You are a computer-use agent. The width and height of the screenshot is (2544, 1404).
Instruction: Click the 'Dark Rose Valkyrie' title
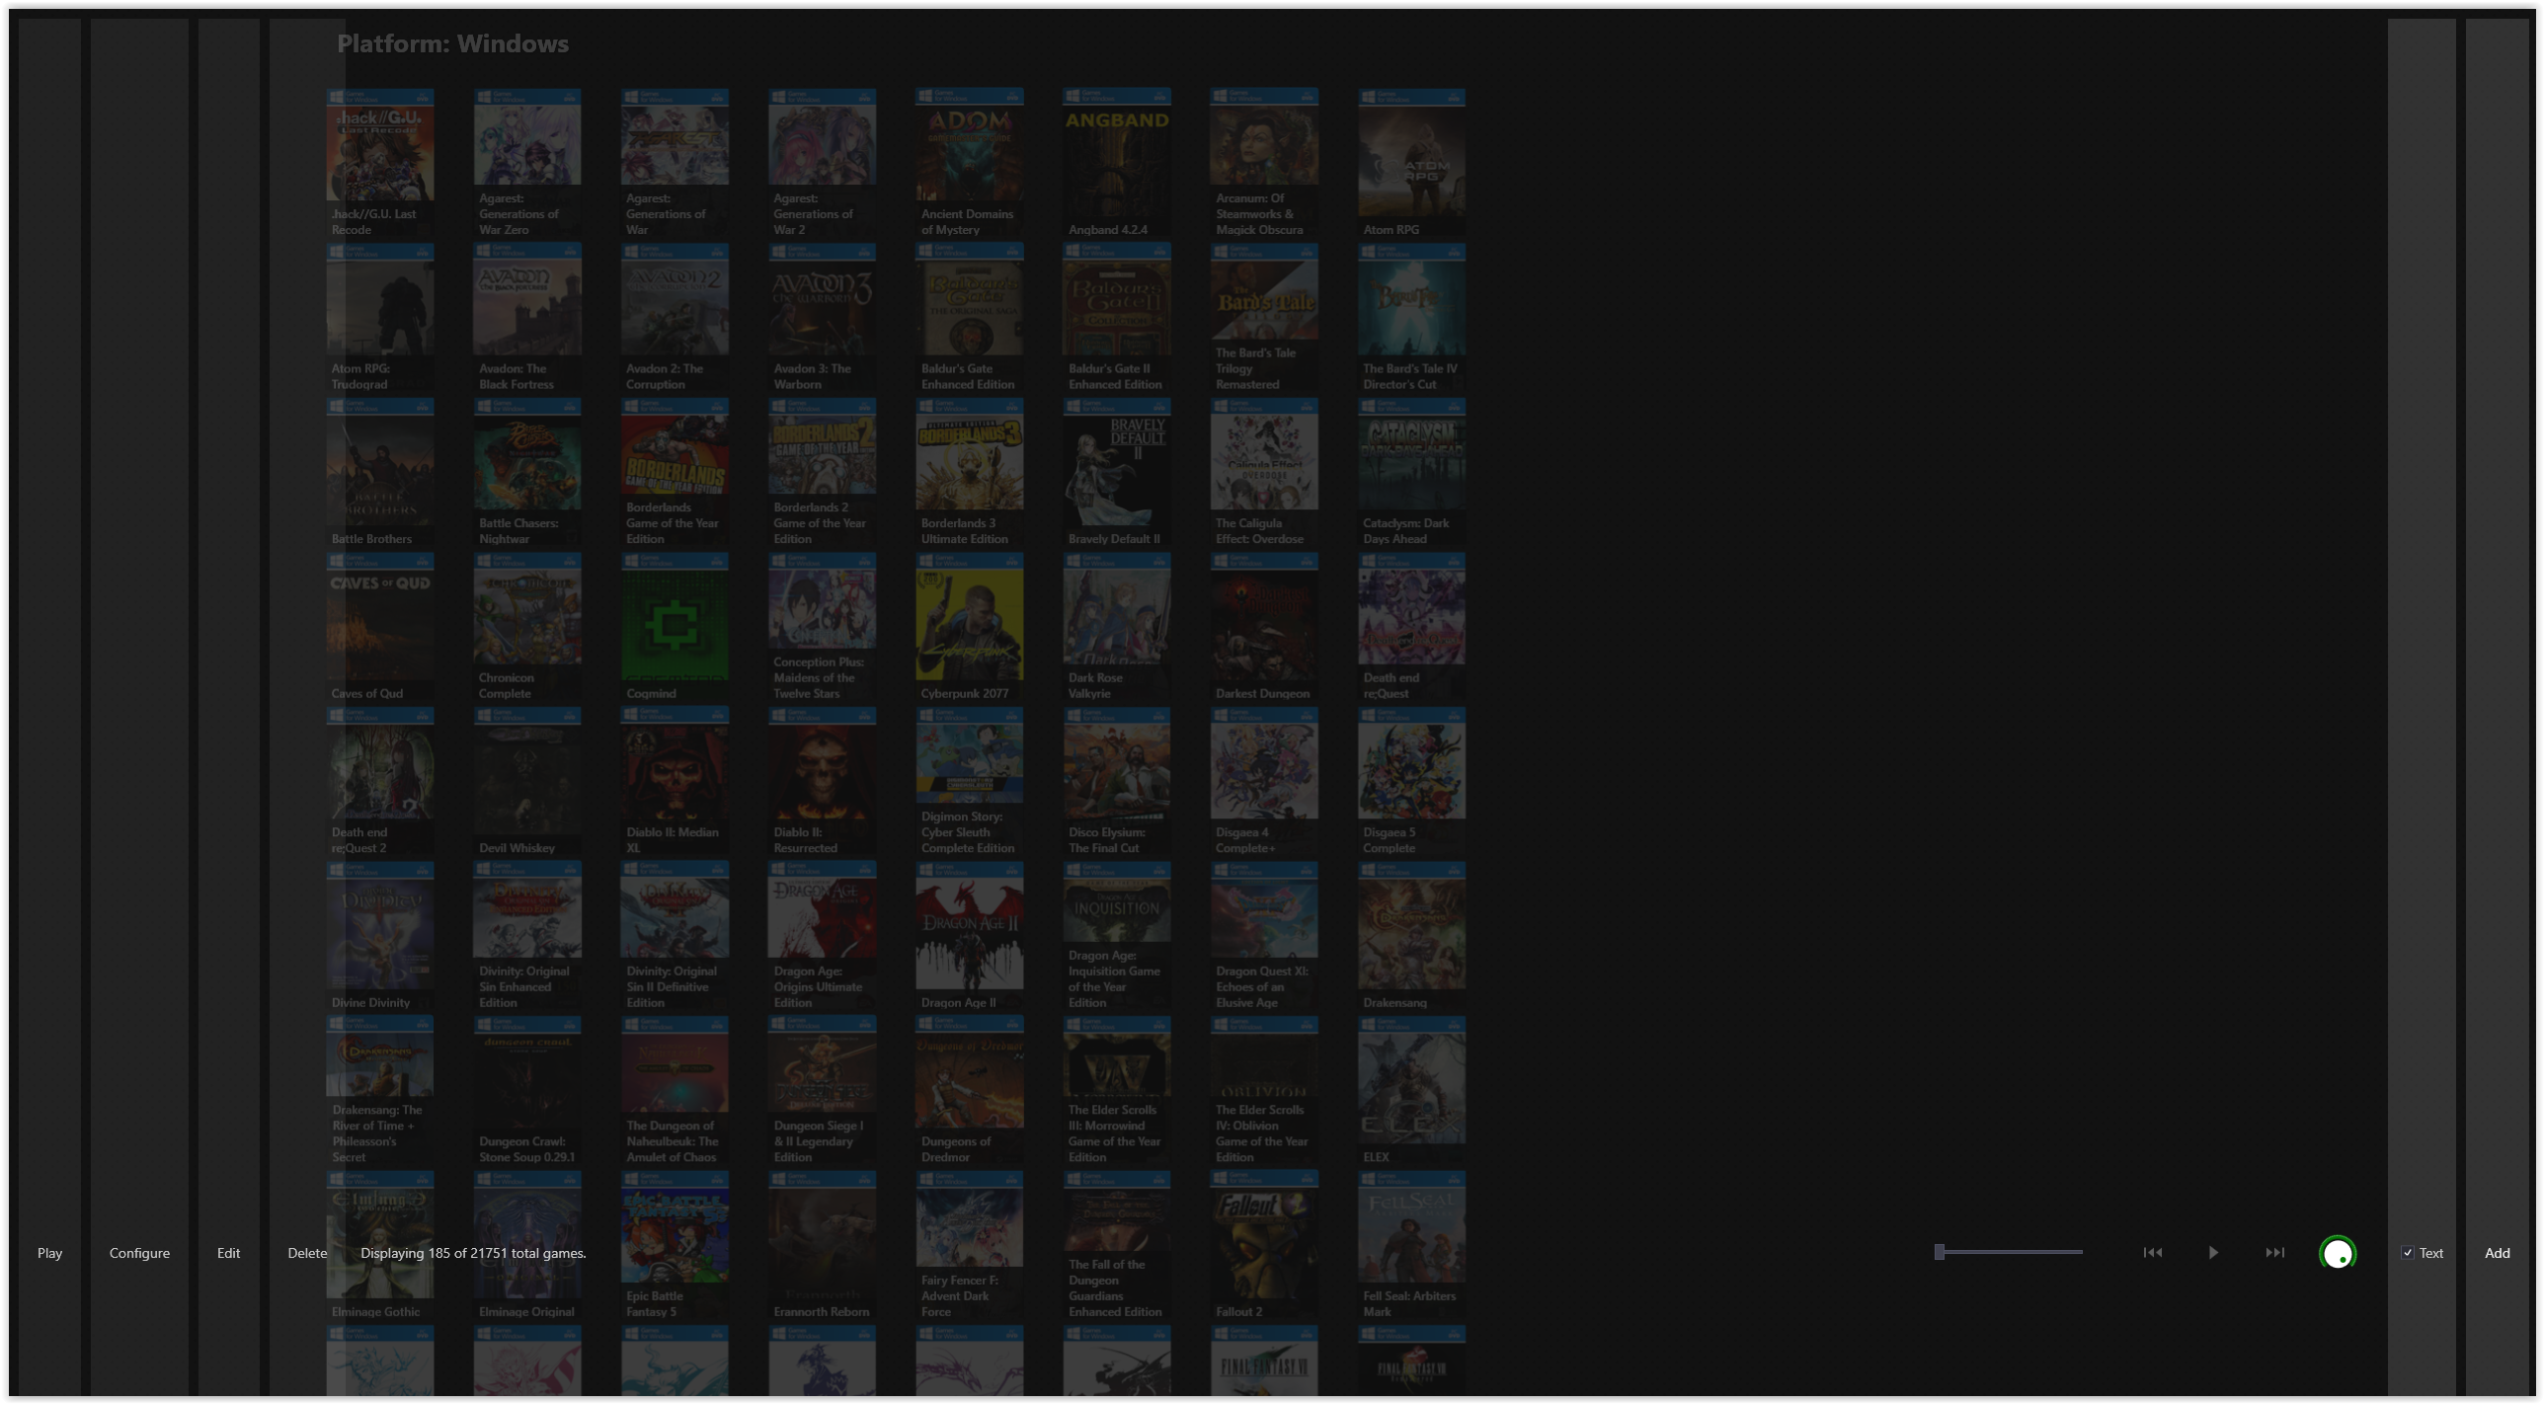1095,685
